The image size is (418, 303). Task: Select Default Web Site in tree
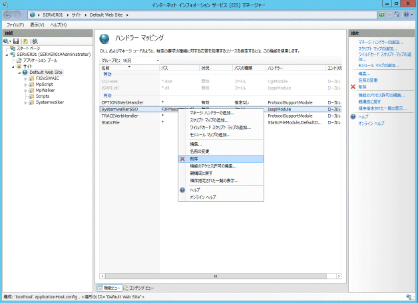(45, 72)
